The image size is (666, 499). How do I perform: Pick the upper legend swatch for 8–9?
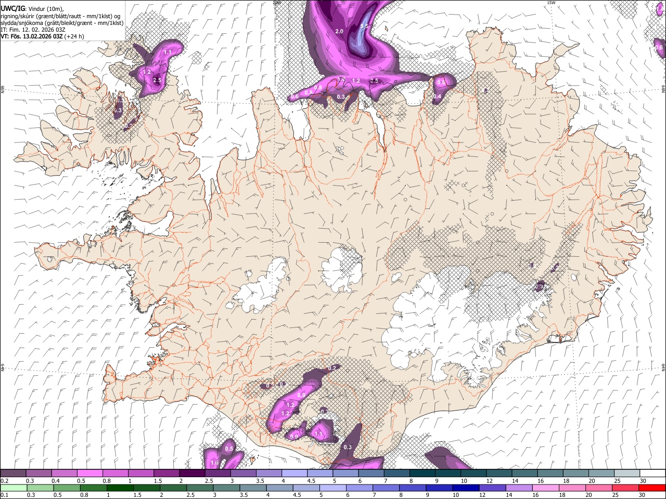coord(422,474)
